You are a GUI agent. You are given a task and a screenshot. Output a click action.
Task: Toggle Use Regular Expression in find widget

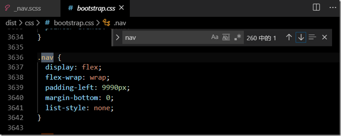pyautogui.click(x=238, y=37)
